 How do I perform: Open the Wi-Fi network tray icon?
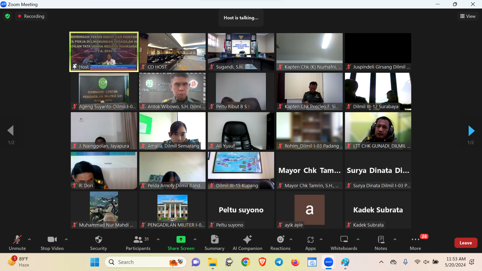tap(417, 262)
